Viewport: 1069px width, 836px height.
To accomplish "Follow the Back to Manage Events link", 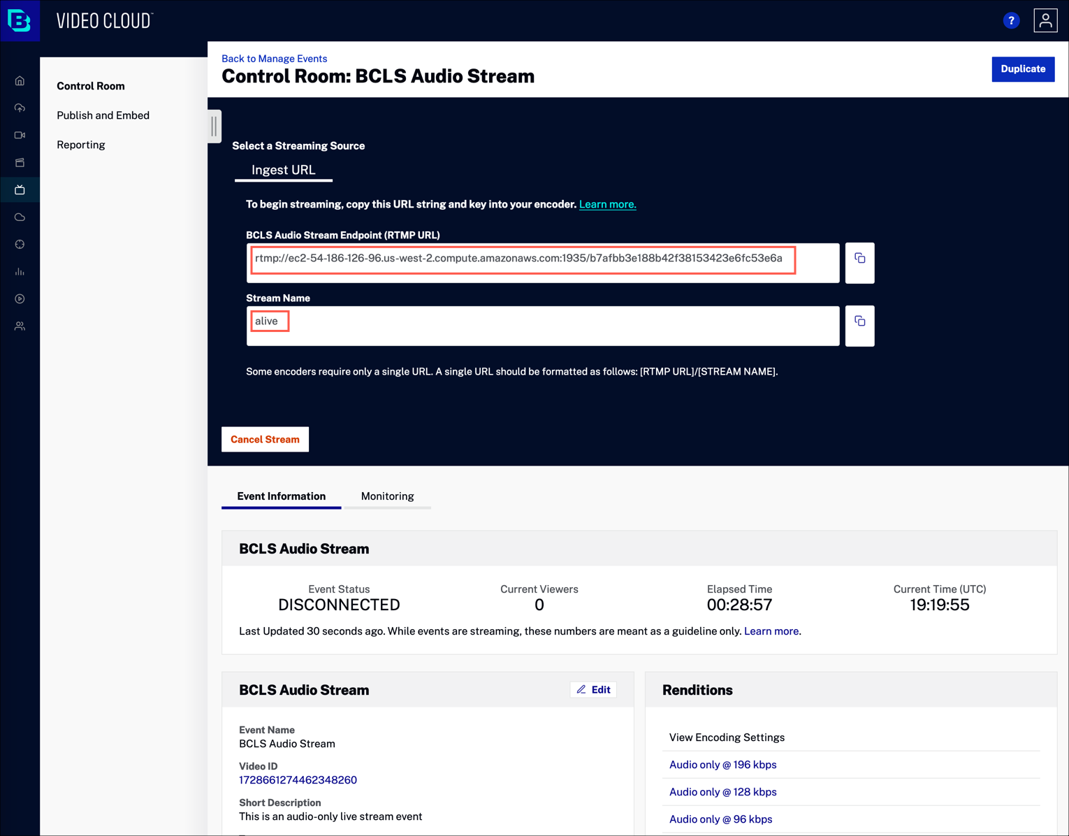I will point(275,59).
